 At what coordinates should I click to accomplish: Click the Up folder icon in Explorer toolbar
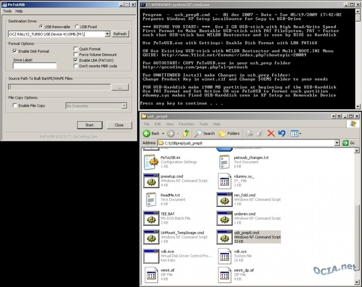click(186, 133)
